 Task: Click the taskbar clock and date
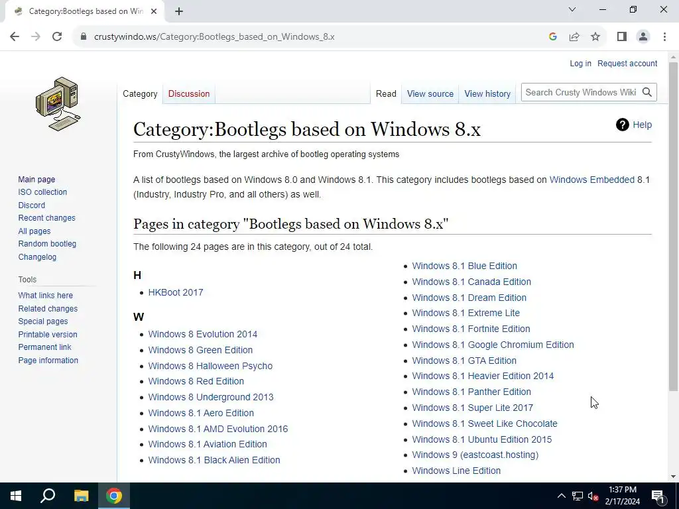pyautogui.click(x=622, y=496)
